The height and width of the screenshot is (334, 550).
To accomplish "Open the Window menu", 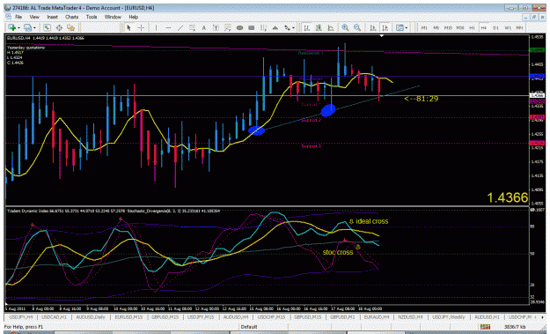I will click(x=113, y=17).
